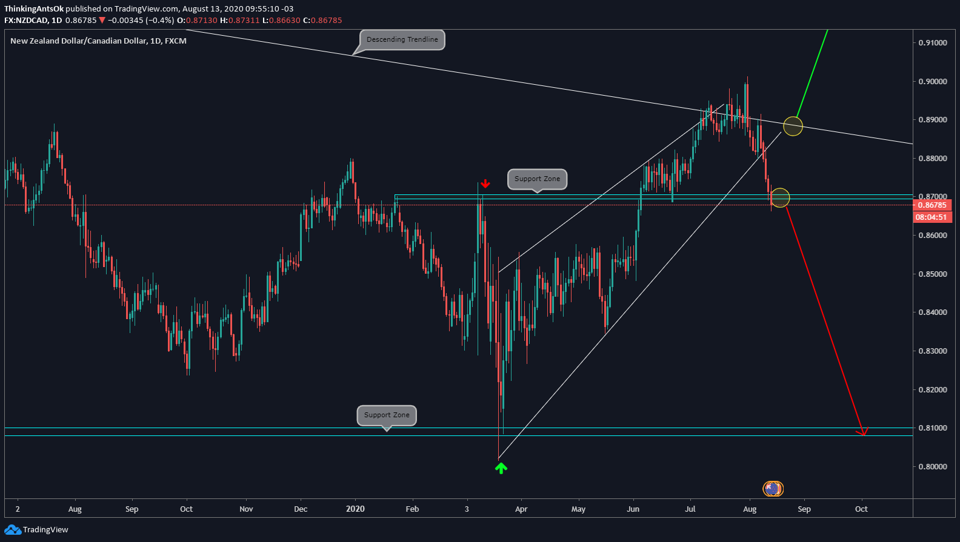Click the Descending Trendline callout label
960x542 pixels.
(x=402, y=39)
